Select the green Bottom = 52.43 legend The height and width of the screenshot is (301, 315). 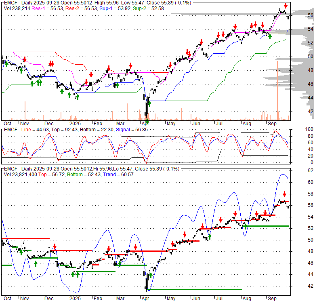[84, 175]
